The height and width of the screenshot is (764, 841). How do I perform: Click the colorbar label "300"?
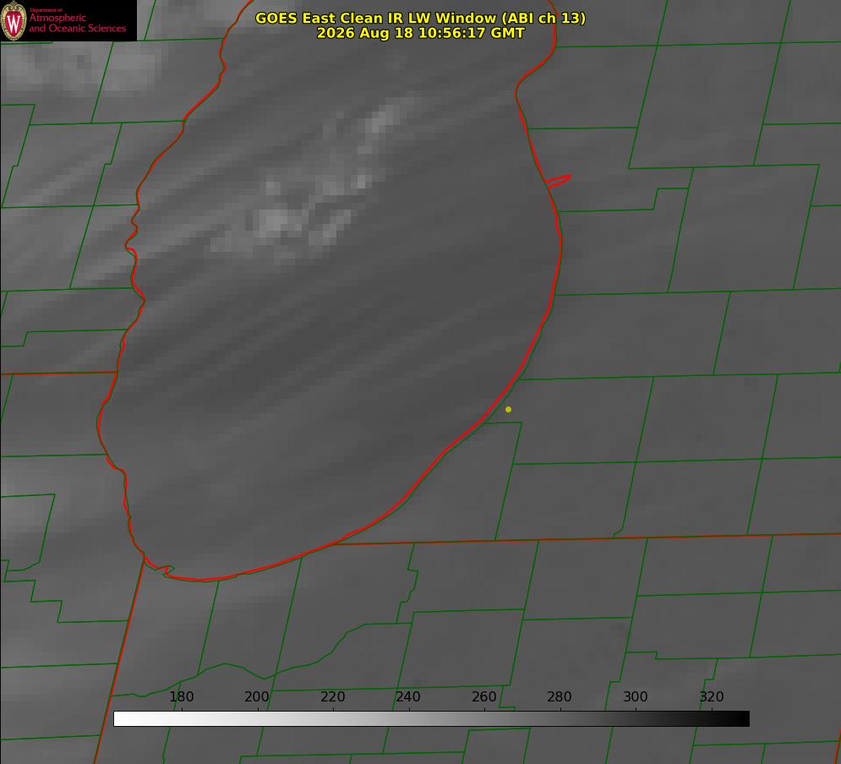(x=636, y=696)
